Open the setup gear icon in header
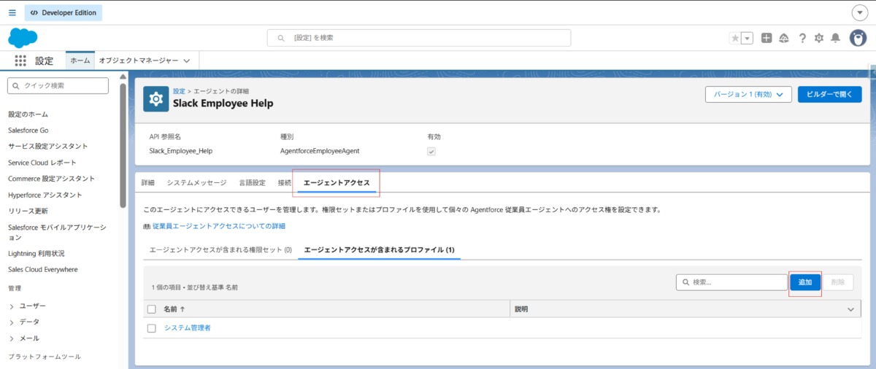The height and width of the screenshot is (369, 876). tap(819, 38)
